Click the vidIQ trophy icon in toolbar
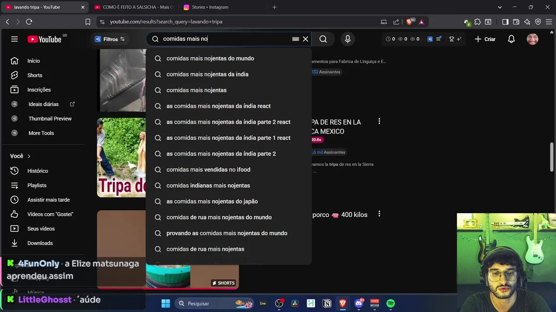Image resolution: width=556 pixels, height=312 pixels. (451, 39)
